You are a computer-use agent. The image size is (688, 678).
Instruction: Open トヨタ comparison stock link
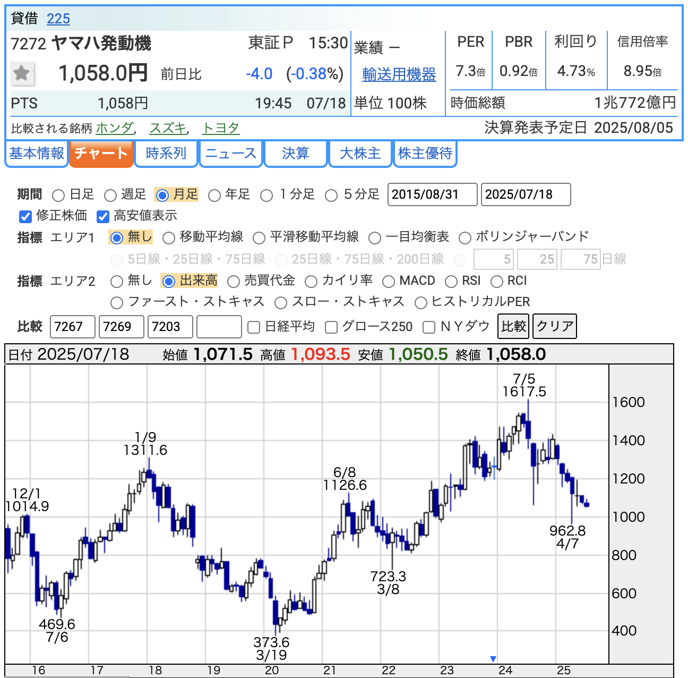[221, 128]
